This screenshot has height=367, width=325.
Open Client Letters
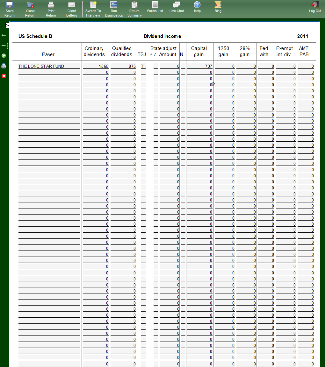(72, 9)
